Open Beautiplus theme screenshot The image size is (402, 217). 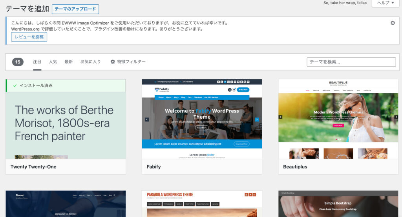[338, 119]
